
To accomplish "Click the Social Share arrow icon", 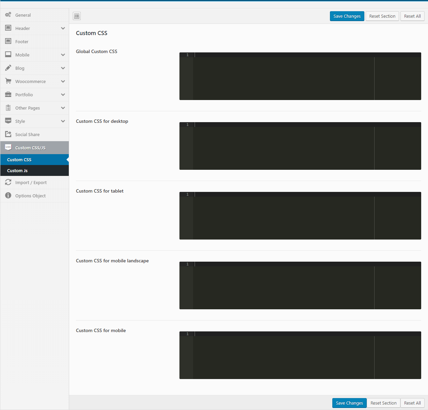I will tap(8, 134).
